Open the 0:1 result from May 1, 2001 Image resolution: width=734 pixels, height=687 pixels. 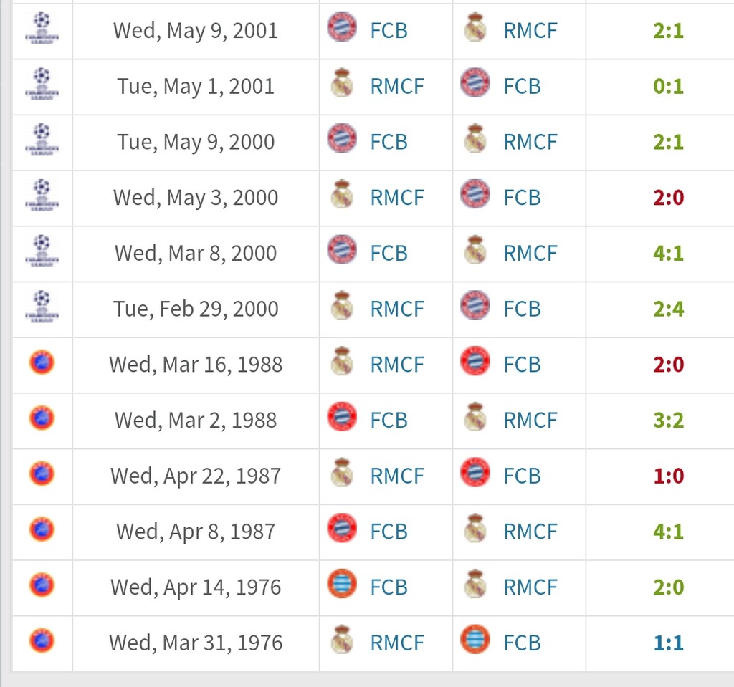668,87
